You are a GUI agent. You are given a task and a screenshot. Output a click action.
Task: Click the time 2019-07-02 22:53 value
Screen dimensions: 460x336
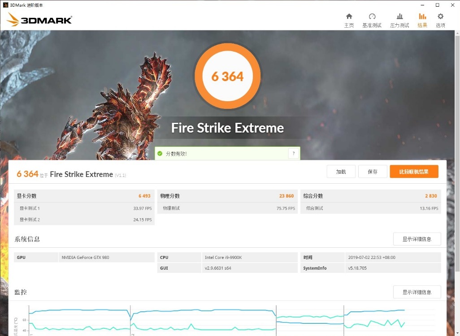[x=372, y=258]
